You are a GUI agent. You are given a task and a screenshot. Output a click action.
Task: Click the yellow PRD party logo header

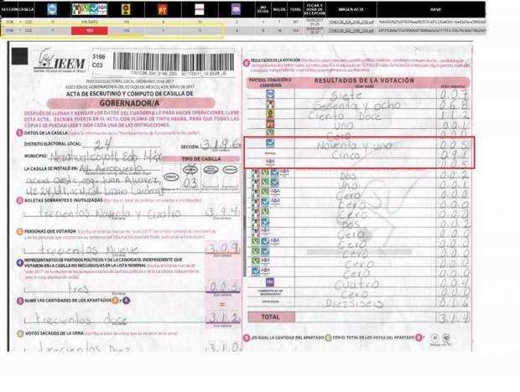click(x=126, y=9)
